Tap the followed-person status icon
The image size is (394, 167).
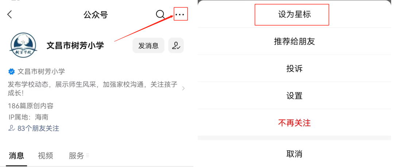(x=176, y=45)
